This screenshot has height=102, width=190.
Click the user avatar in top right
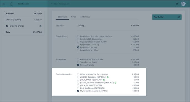point(183,4)
